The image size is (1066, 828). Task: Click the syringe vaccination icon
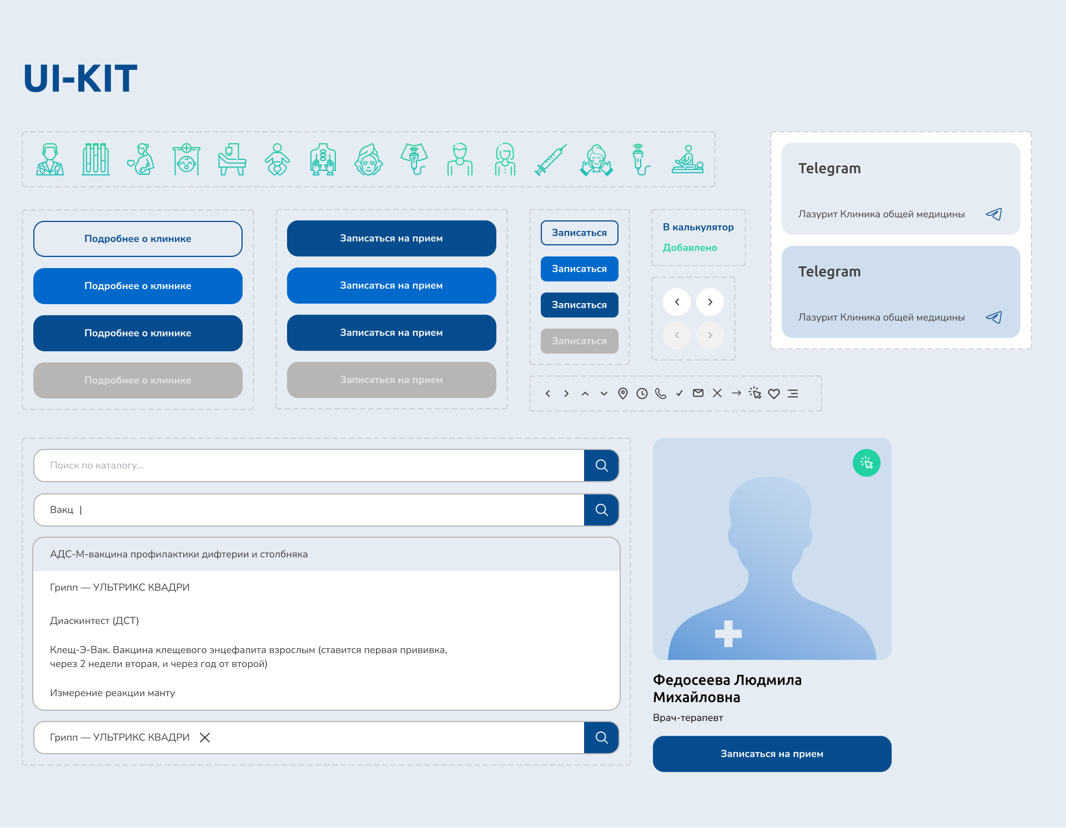pyautogui.click(x=550, y=160)
